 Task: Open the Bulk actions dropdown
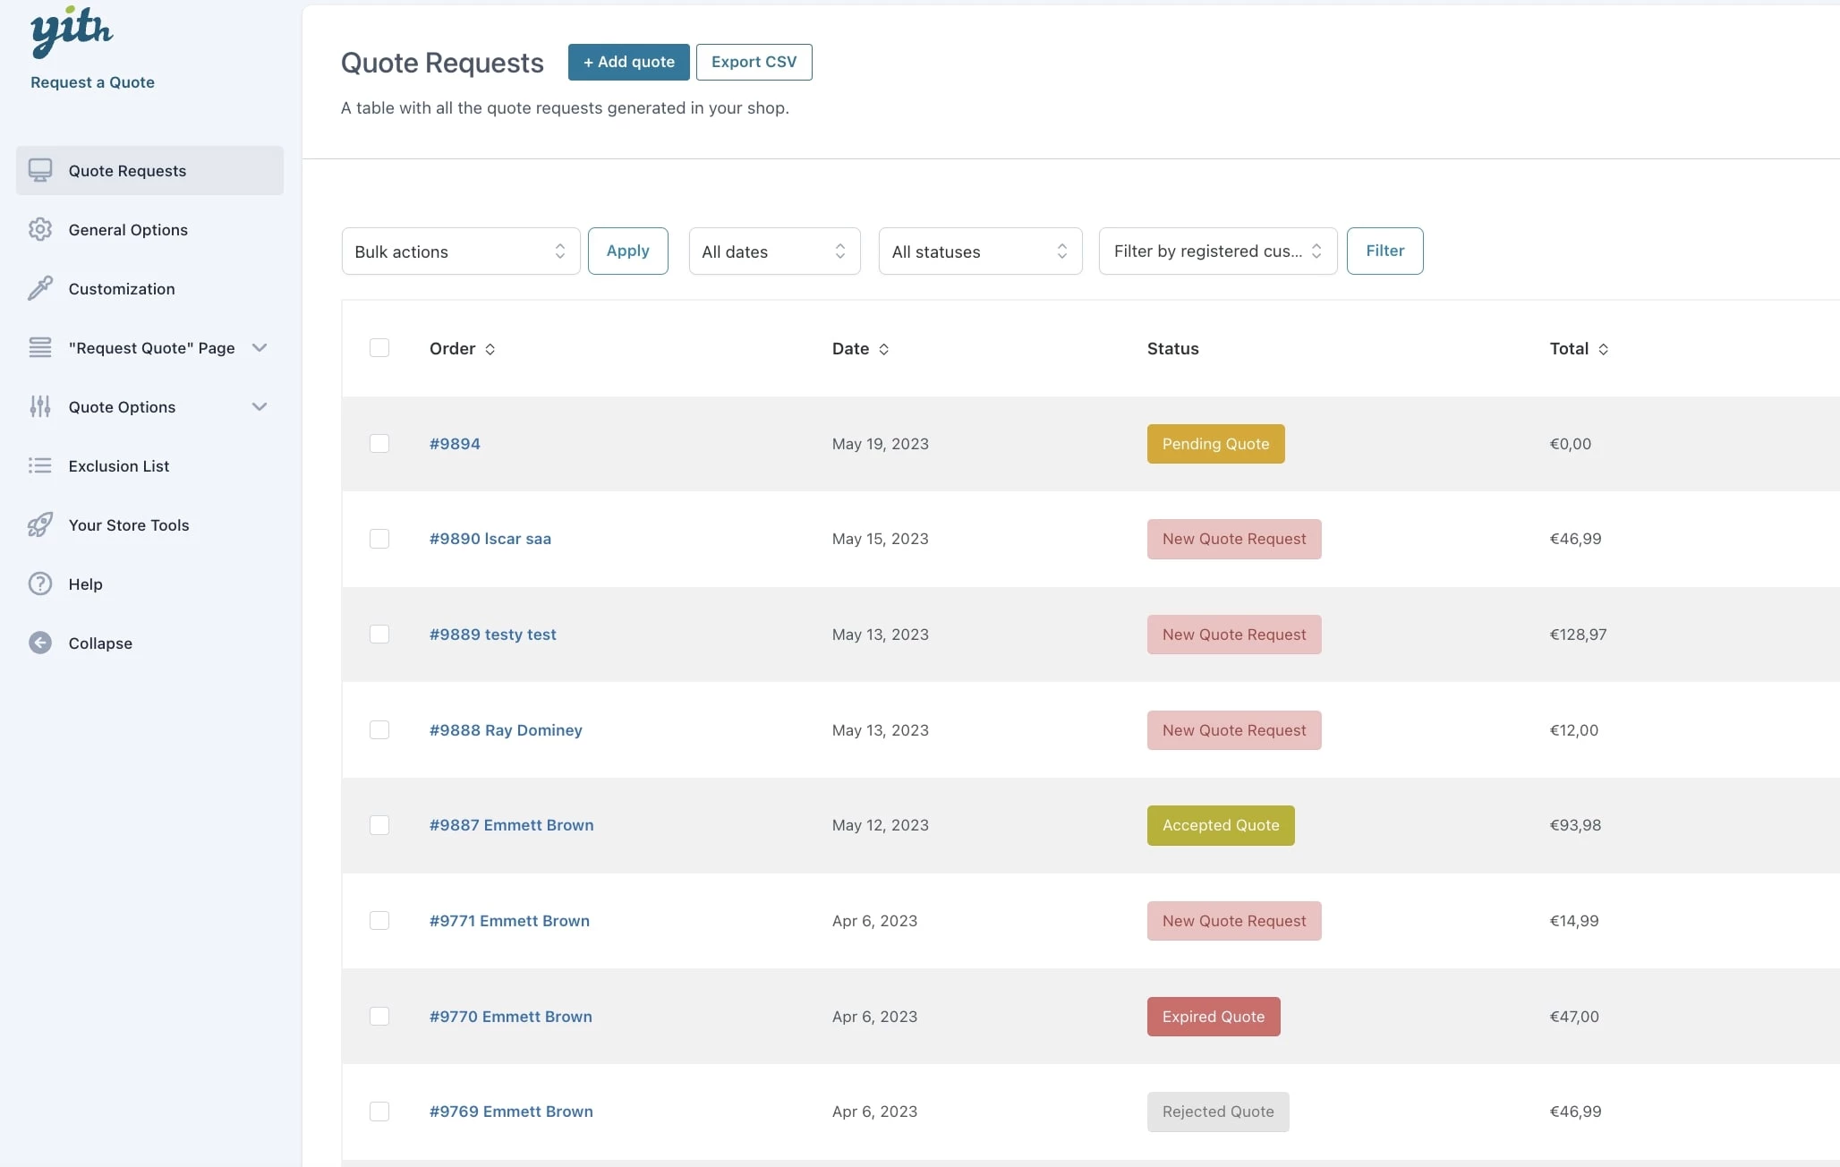click(x=460, y=251)
